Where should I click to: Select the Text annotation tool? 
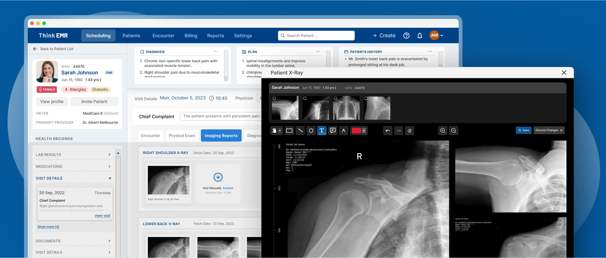[322, 130]
